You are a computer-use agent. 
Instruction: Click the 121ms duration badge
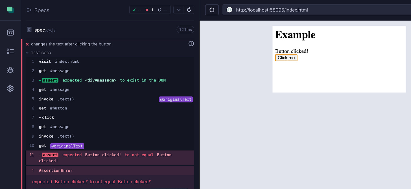pyautogui.click(x=185, y=29)
